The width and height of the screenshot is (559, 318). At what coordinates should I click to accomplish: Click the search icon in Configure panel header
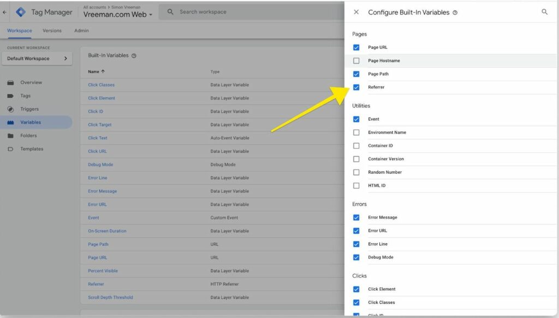(544, 12)
